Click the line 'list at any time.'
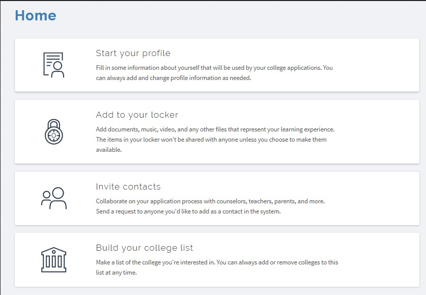426x295 pixels. pyautogui.click(x=116, y=273)
